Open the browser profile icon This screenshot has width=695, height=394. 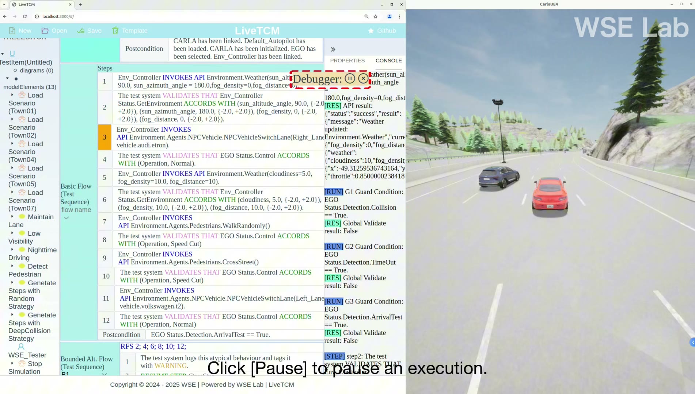pyautogui.click(x=390, y=16)
